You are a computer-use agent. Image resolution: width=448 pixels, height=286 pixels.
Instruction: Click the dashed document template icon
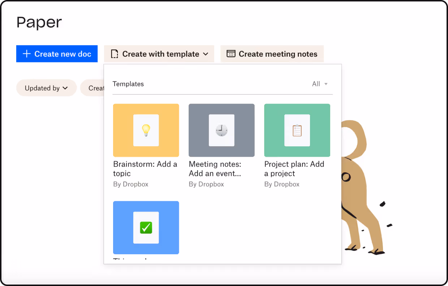115,54
